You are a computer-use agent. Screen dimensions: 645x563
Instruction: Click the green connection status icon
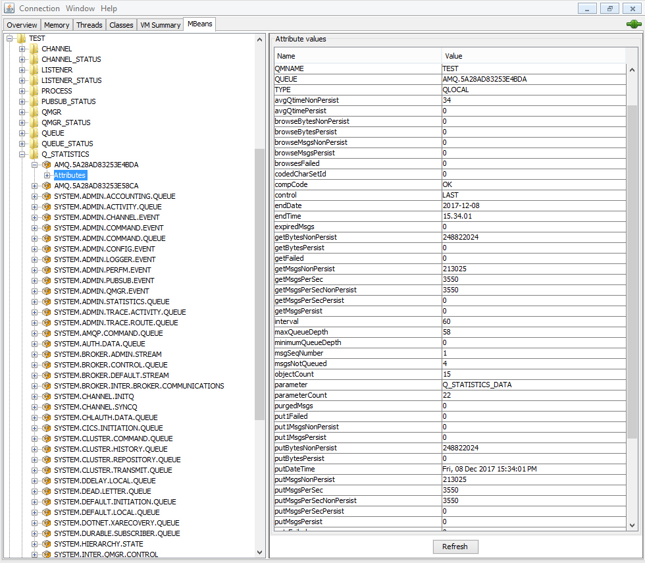pos(634,24)
